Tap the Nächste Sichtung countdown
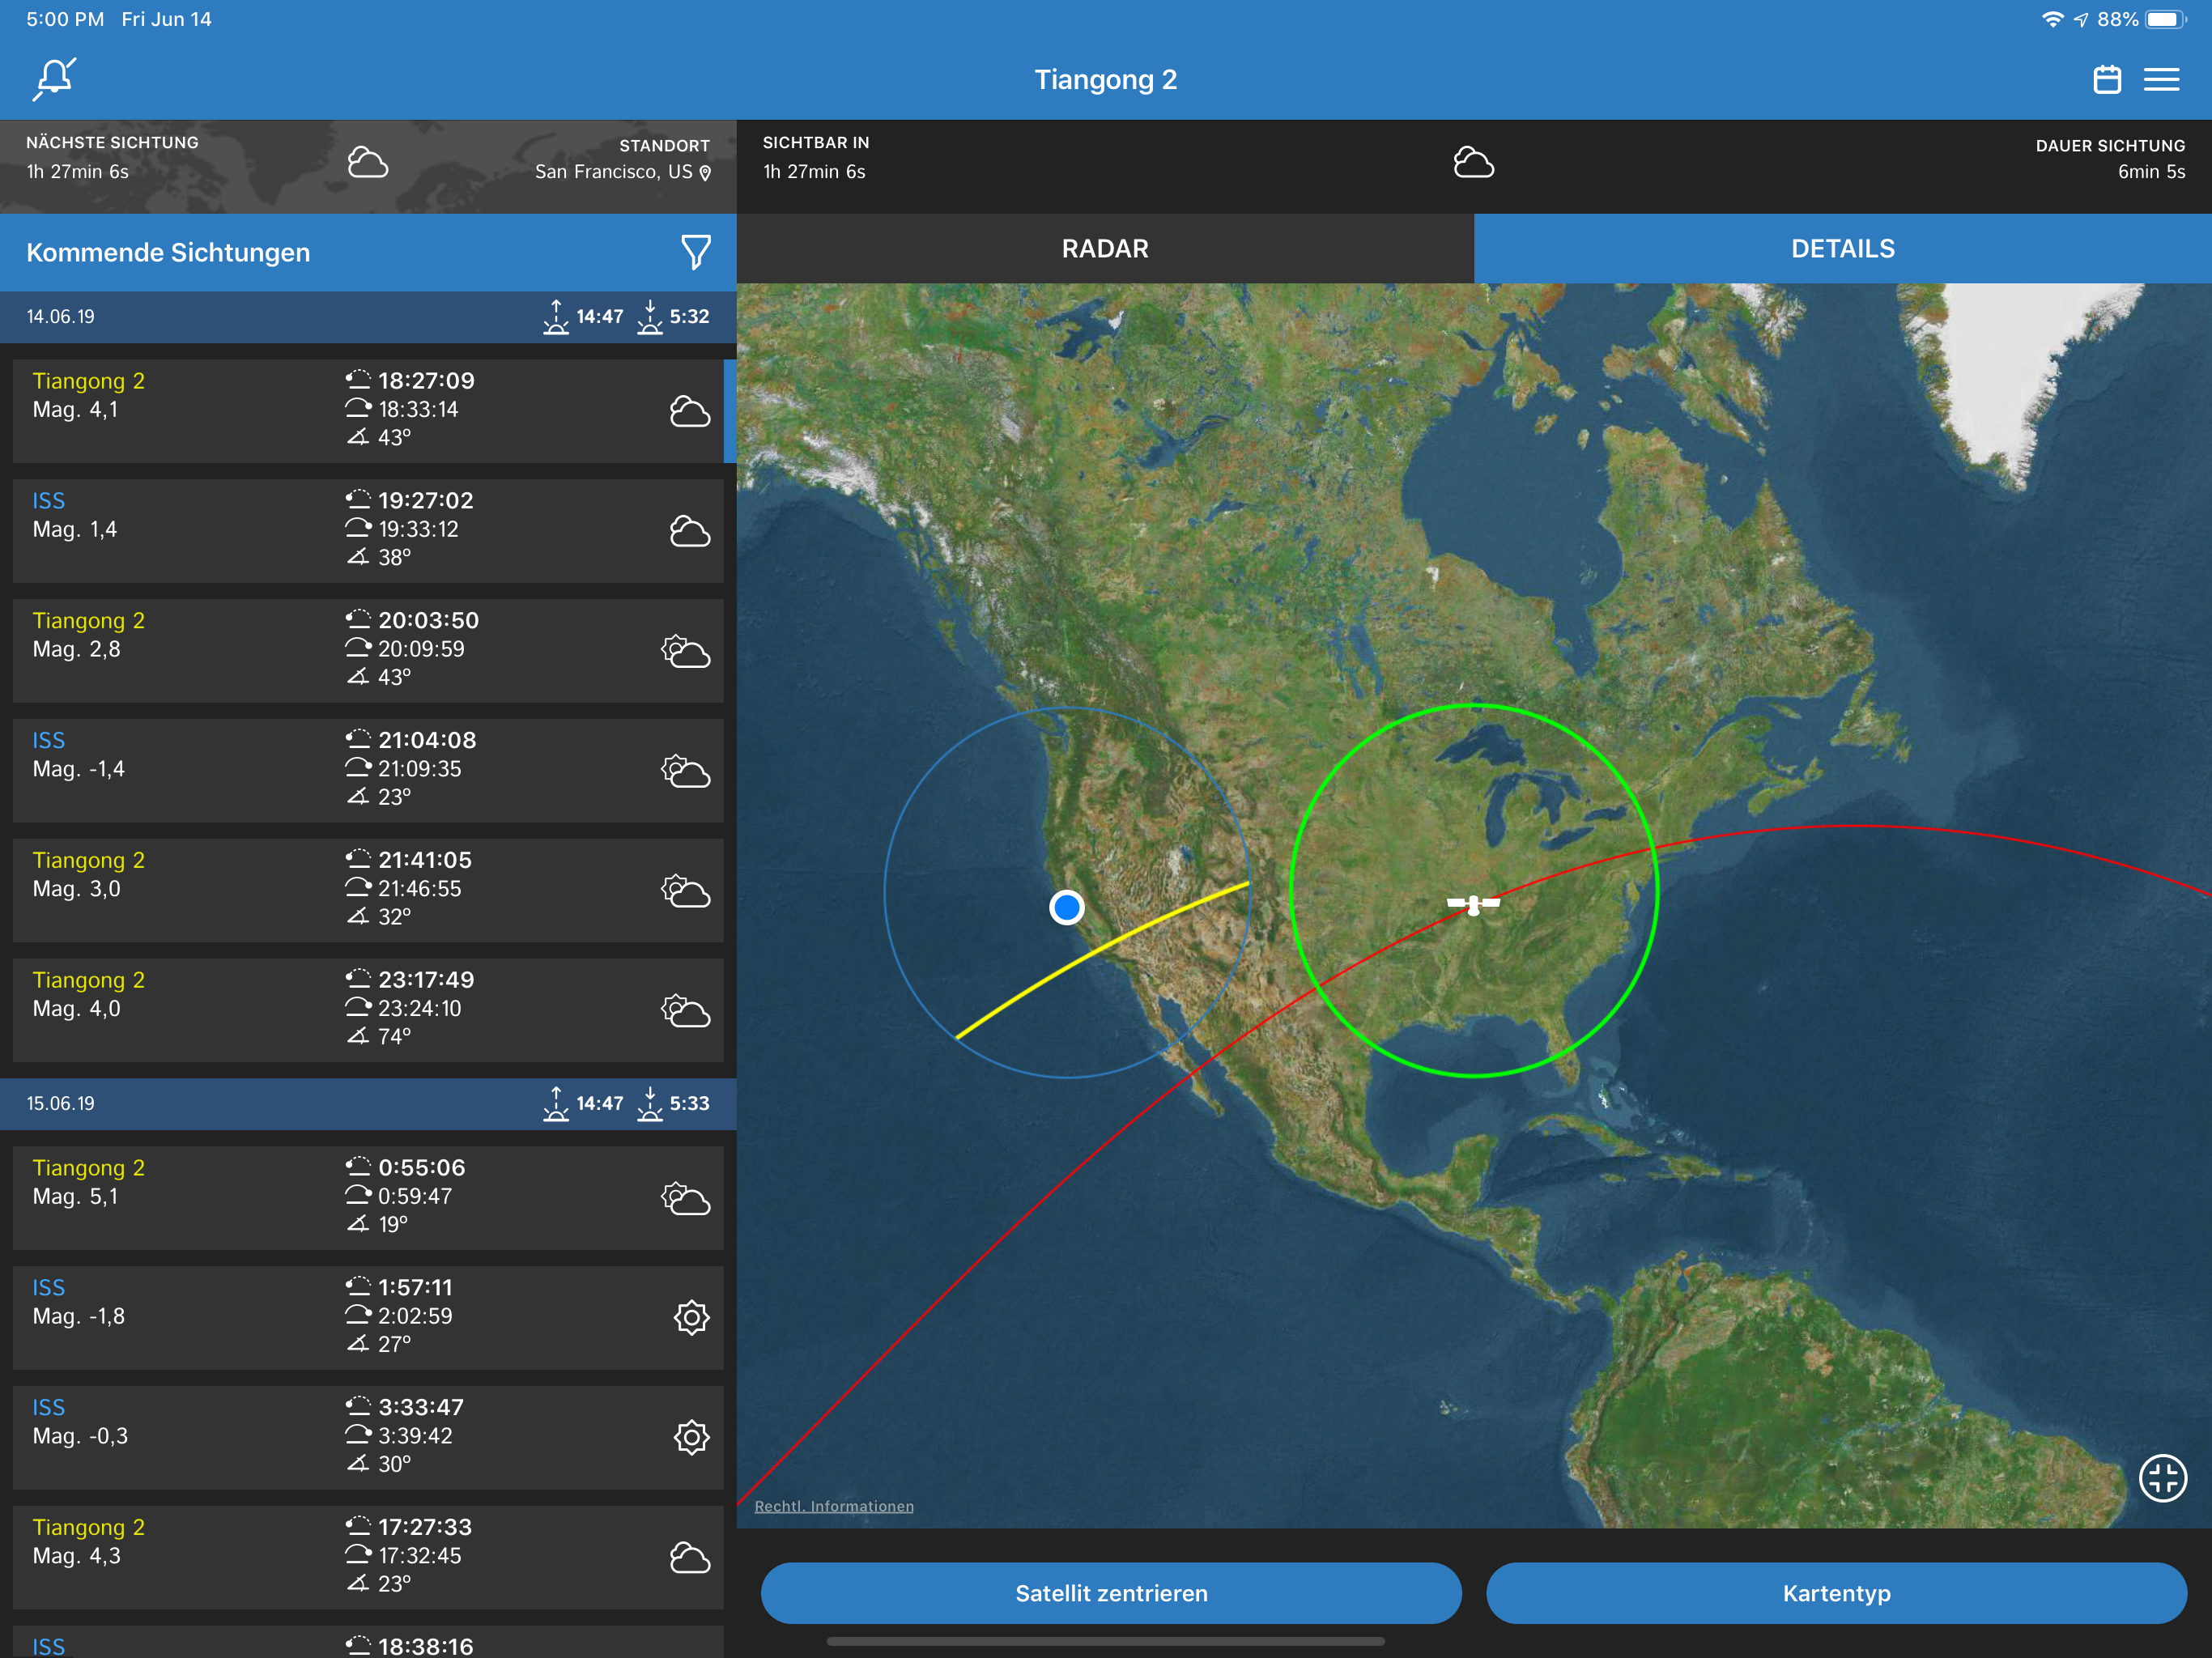The height and width of the screenshot is (1658, 2212). pyautogui.click(x=78, y=172)
